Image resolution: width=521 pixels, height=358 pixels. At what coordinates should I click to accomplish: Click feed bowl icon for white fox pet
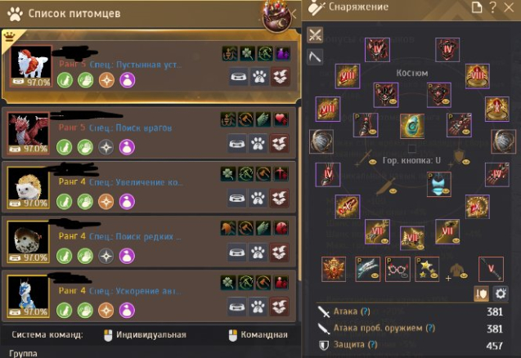[239, 77]
